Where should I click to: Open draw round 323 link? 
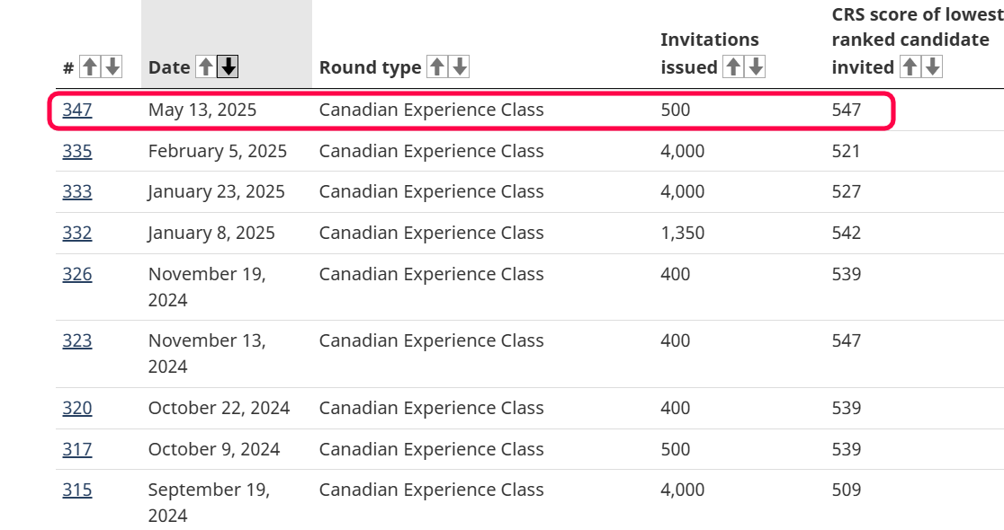pos(76,340)
